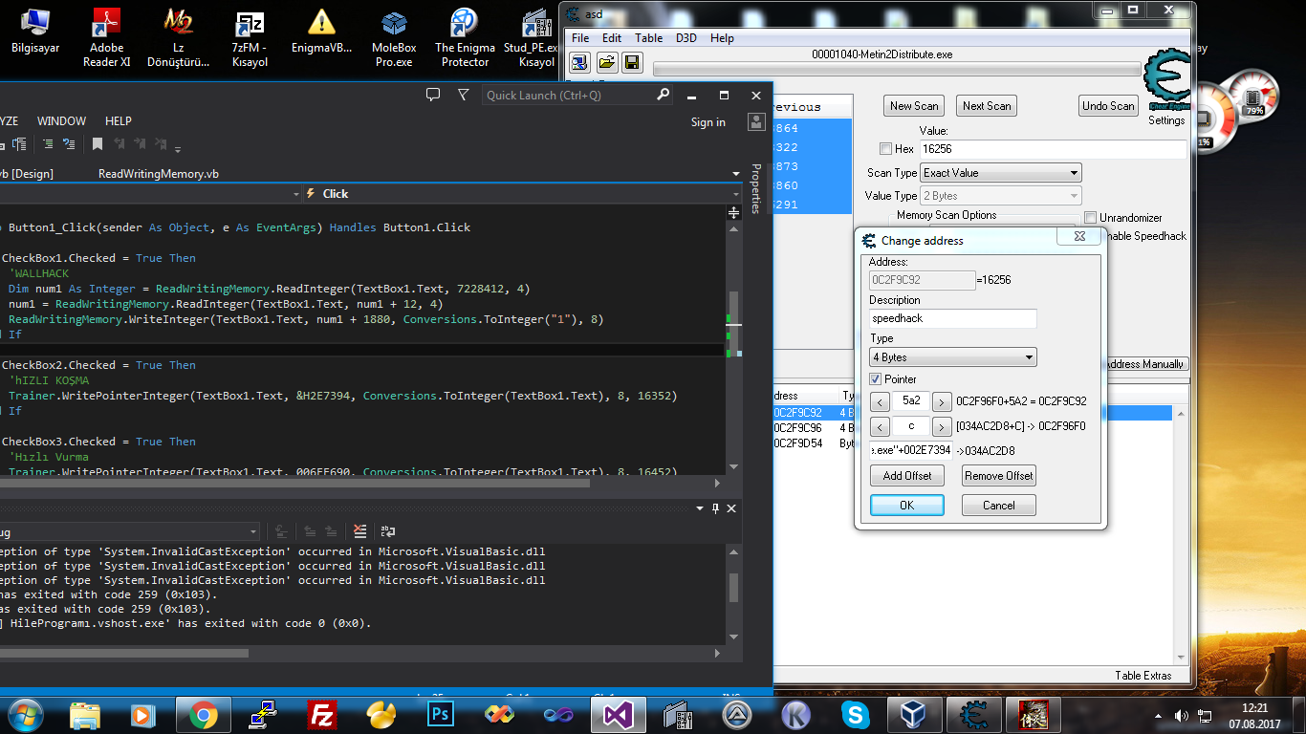Tick the Unrandomizer checkbox
This screenshot has height=734, width=1306.
click(x=1091, y=218)
